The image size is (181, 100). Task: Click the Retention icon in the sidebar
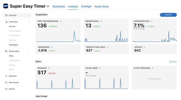click(6, 76)
